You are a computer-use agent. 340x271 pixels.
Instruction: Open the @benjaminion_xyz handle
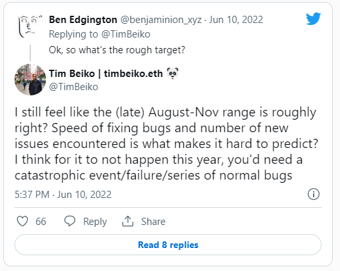[161, 20]
